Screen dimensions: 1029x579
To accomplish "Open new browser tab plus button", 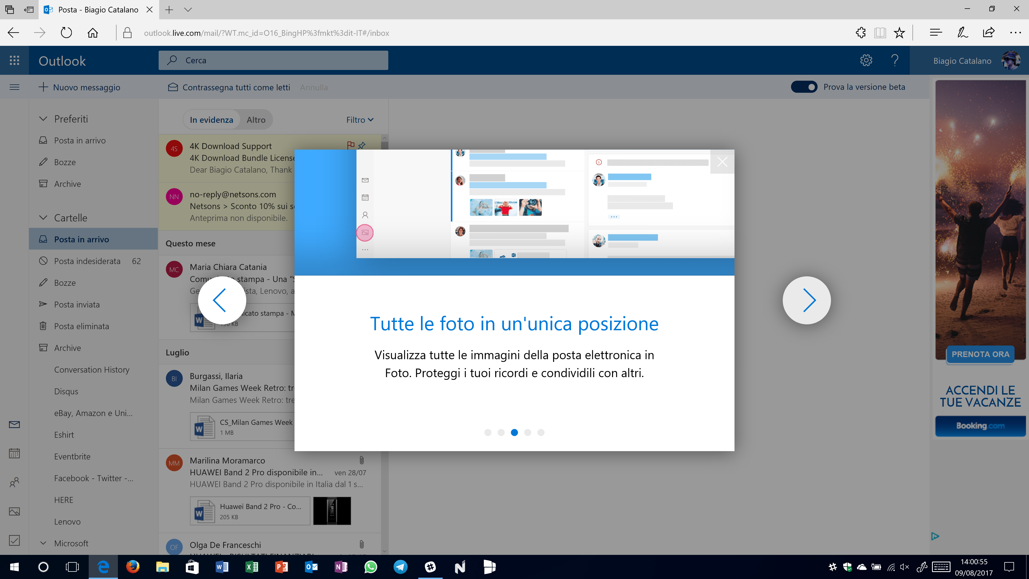I will (x=169, y=10).
